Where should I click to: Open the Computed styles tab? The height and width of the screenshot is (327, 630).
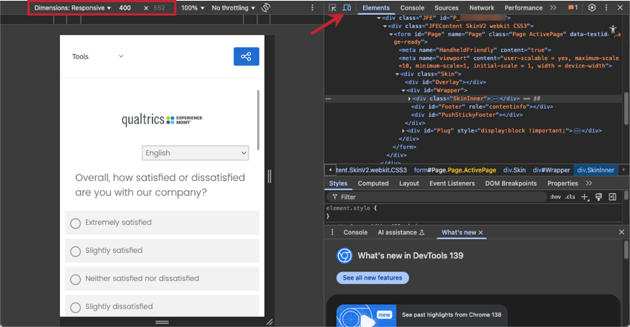click(373, 183)
